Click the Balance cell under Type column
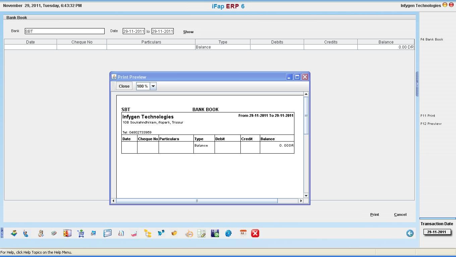Image resolution: width=456 pixels, height=257 pixels. coord(223,47)
